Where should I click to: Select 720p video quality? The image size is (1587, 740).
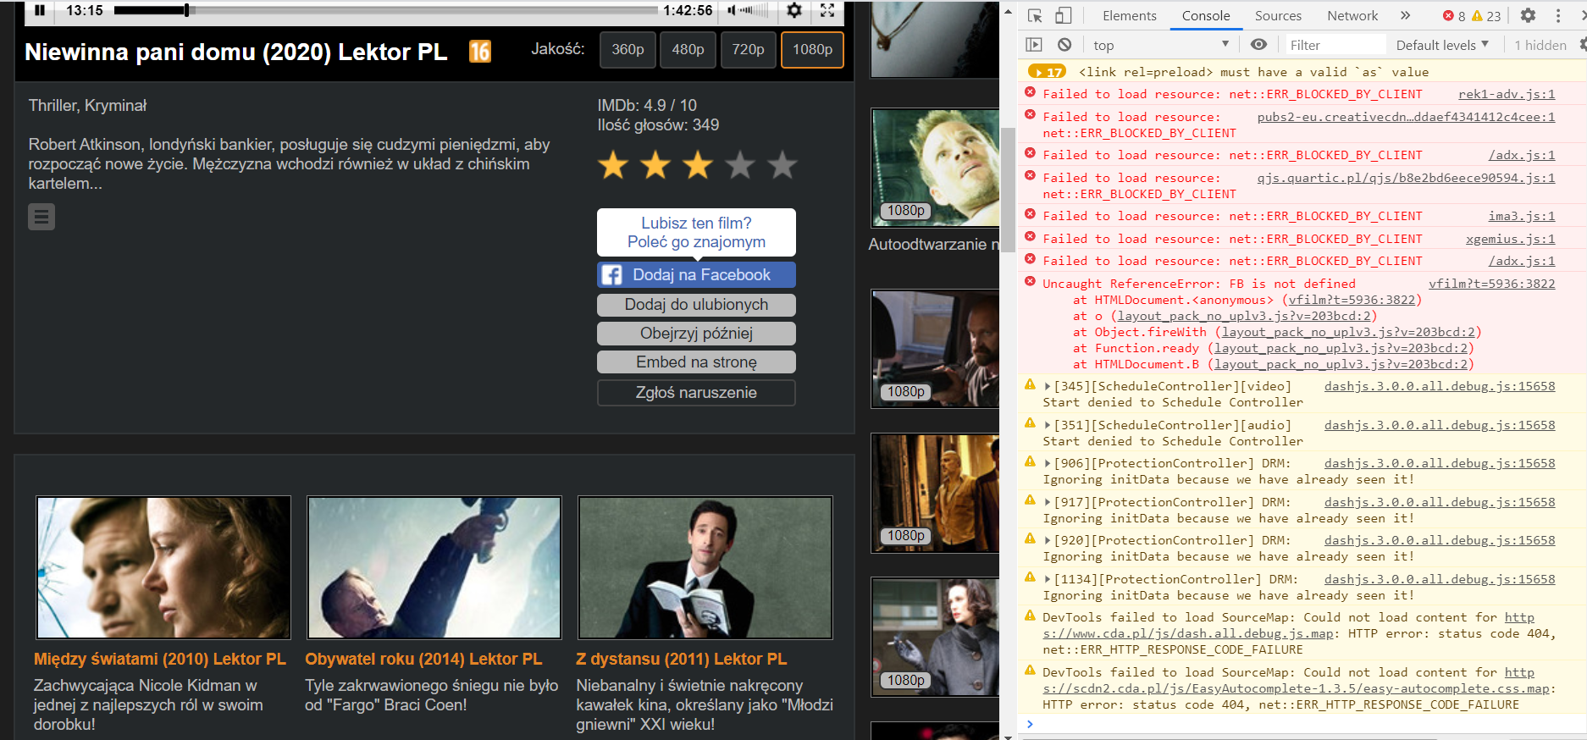pos(748,50)
